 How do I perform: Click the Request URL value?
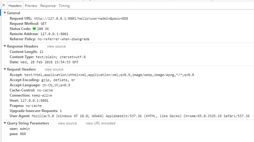pyautogui.click(x=81, y=18)
